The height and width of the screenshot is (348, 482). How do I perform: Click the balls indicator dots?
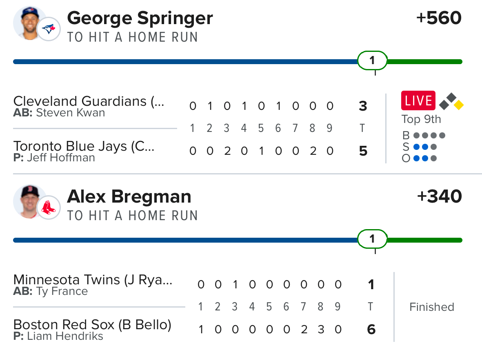429,135
